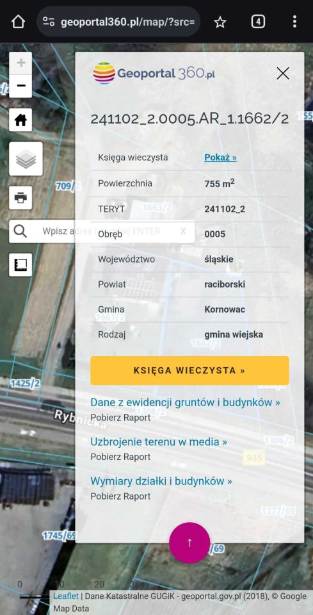Tap the magenta scroll-up arrow button
Image resolution: width=313 pixels, height=615 pixels.
click(x=189, y=543)
